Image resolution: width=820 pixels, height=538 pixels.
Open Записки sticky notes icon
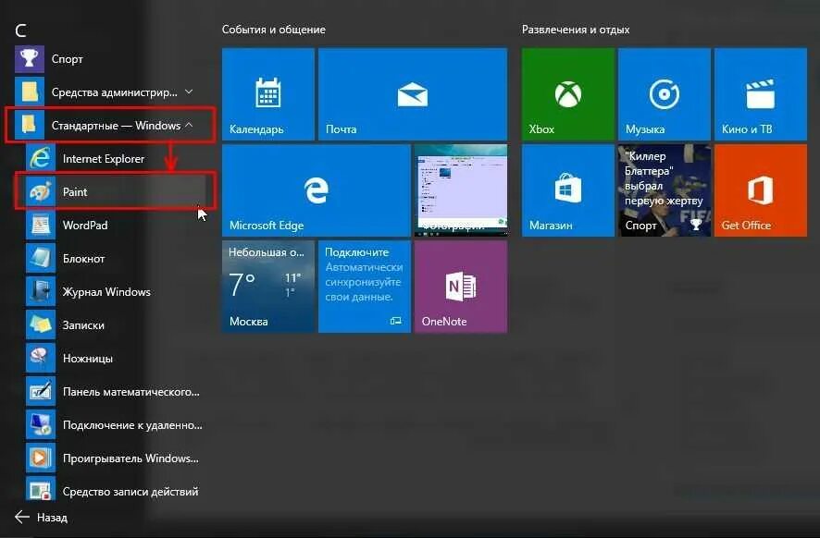click(41, 324)
